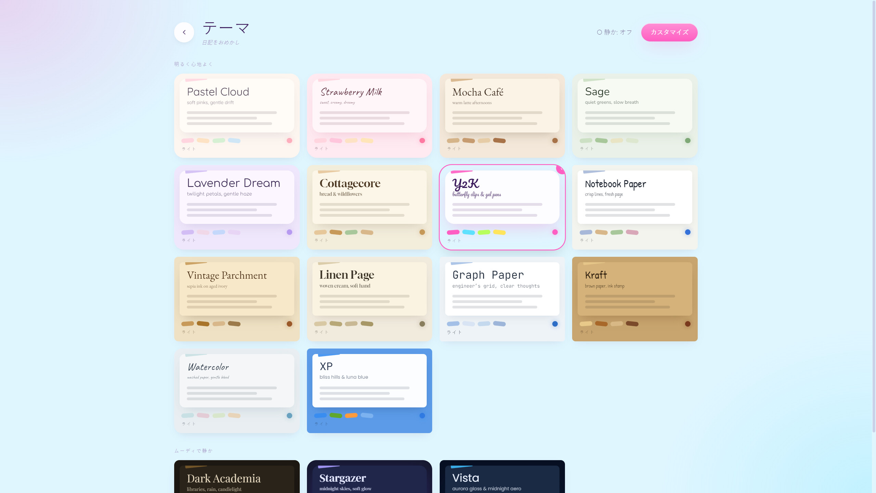Click the 明るく心地よく section heading
The width and height of the screenshot is (876, 493).
[193, 64]
